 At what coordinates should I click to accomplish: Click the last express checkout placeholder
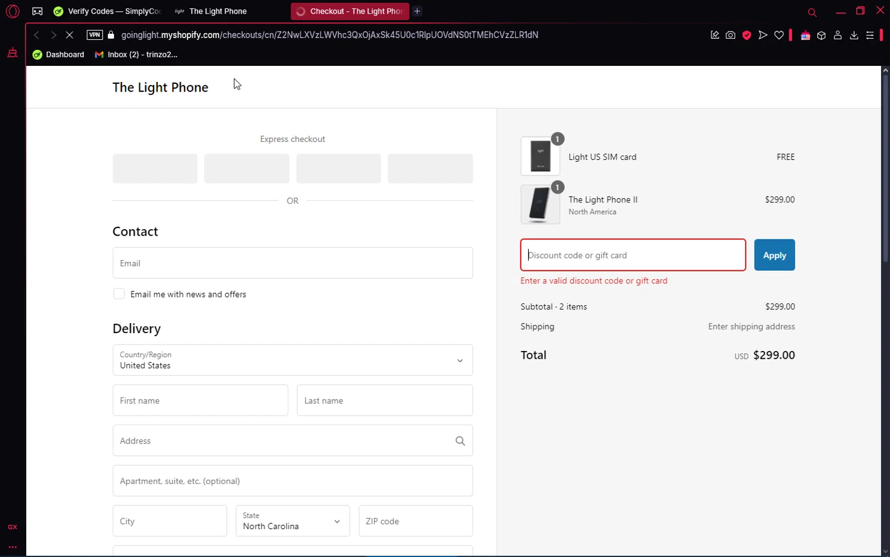pos(430,169)
